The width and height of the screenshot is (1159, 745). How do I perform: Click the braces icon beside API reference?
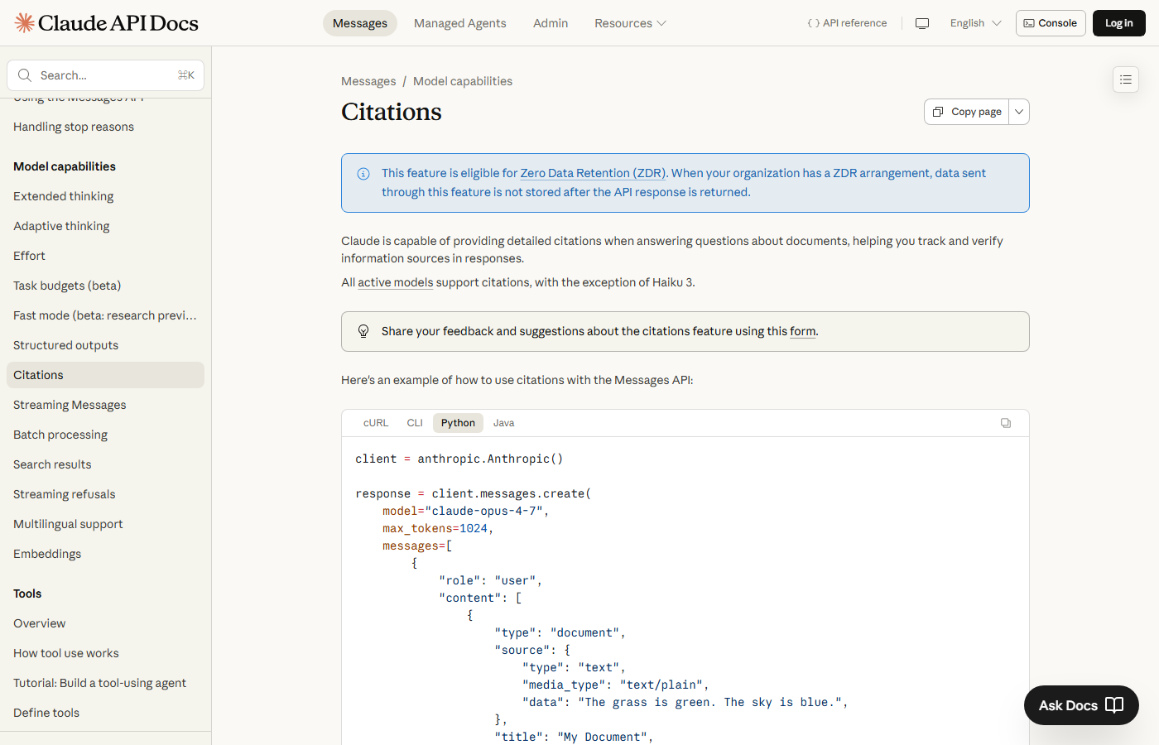[813, 23]
